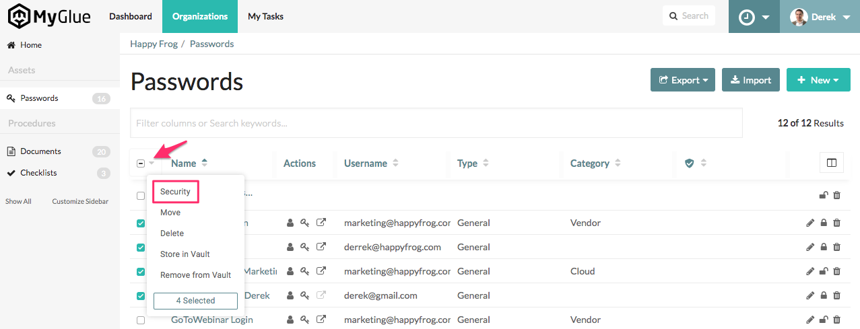860x329 pixels.
Task: Click the filter columns search field
Action: tap(436, 123)
